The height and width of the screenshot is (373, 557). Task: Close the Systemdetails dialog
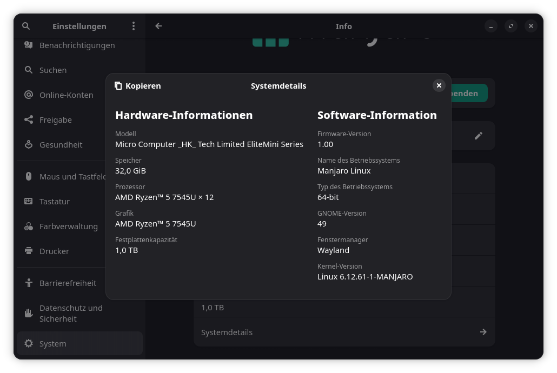click(439, 85)
